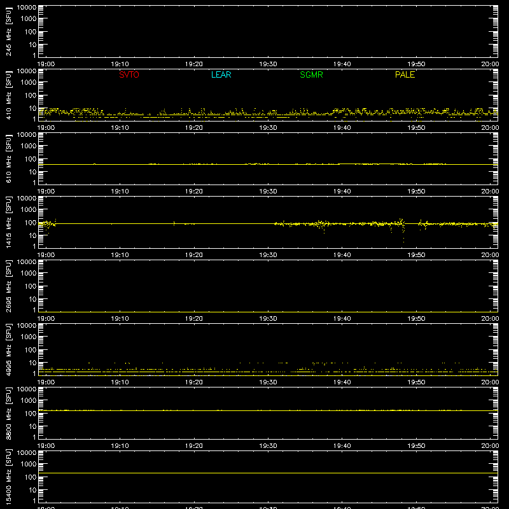Click the yellow PALE station label
The height and width of the screenshot is (509, 509).
click(405, 74)
